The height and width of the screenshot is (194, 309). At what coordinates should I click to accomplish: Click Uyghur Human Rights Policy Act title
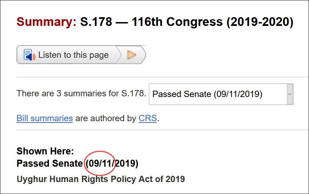click(100, 179)
